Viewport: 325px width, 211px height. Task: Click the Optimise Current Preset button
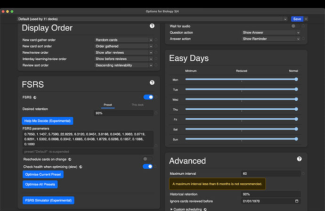(43, 174)
